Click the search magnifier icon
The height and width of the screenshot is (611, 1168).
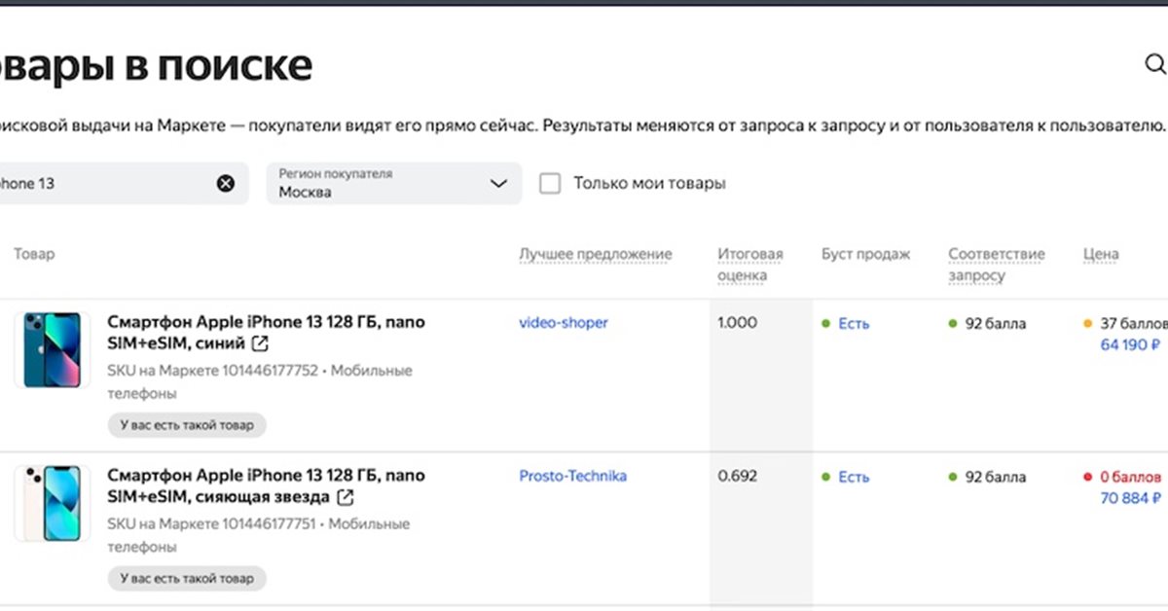coord(1154,65)
